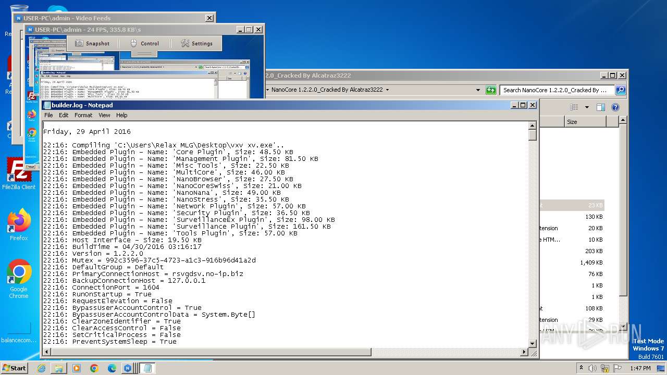Select the 23 KB highlighted row in Explorer
This screenshot has height=375, width=667.
(x=572, y=205)
